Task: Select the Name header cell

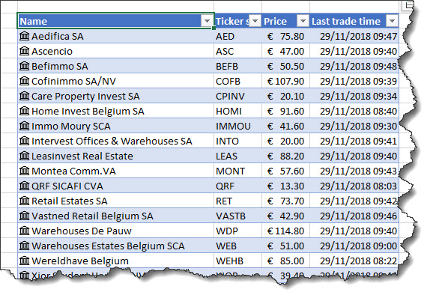Action: (x=115, y=21)
